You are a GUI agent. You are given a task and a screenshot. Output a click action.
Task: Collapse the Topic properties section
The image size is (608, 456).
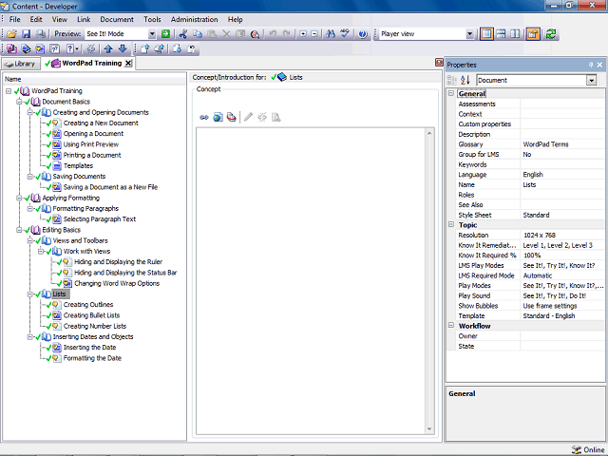pos(451,224)
